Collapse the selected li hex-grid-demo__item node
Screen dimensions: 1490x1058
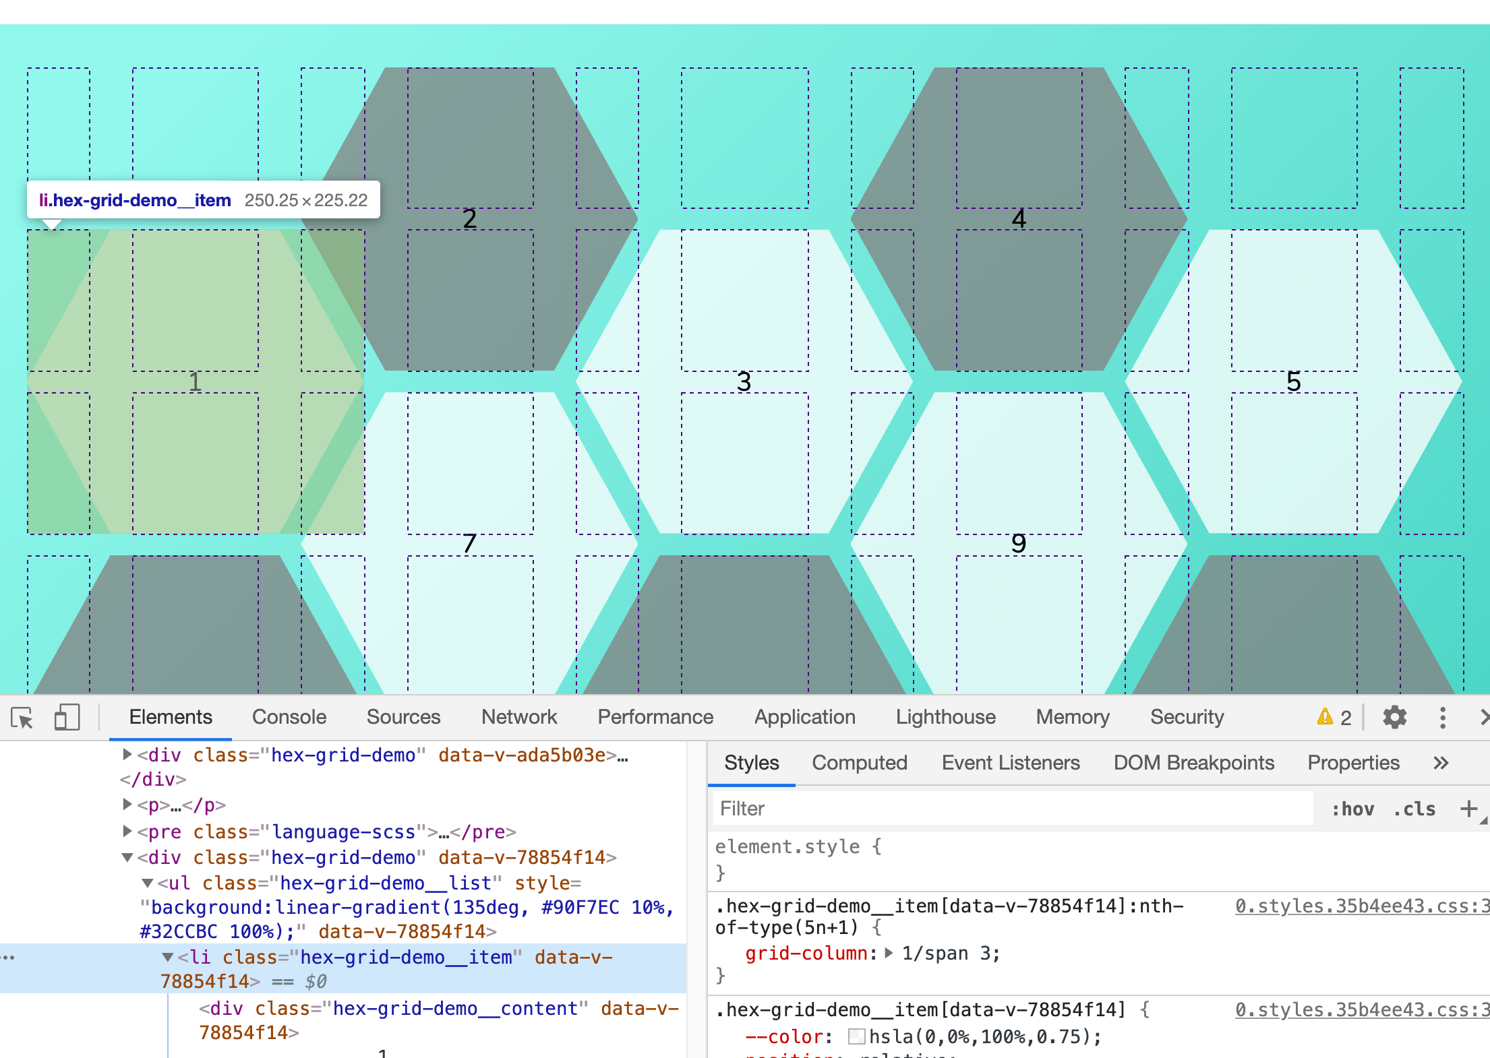pos(167,957)
